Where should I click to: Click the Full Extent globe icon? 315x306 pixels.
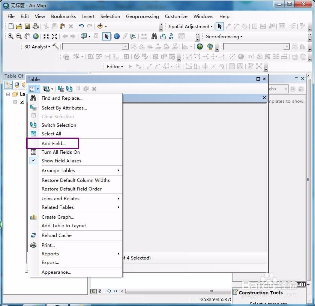coord(36,36)
